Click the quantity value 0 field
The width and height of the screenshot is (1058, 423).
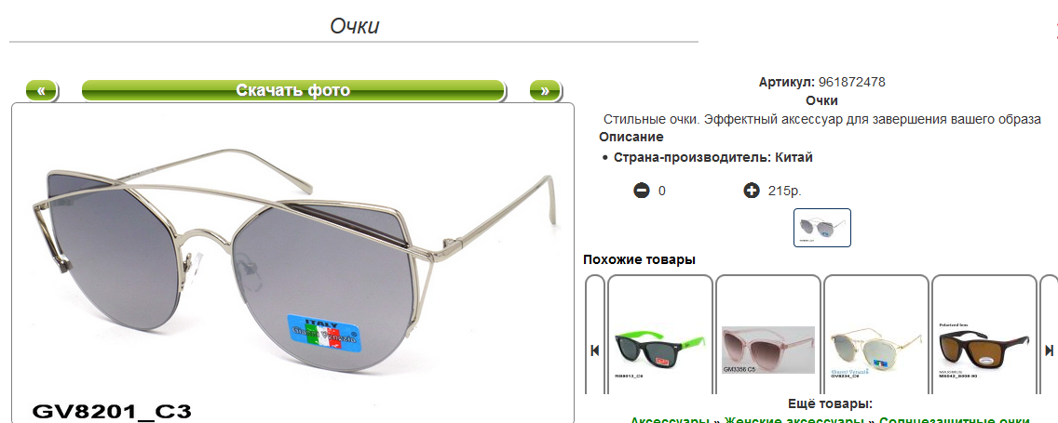point(662,191)
